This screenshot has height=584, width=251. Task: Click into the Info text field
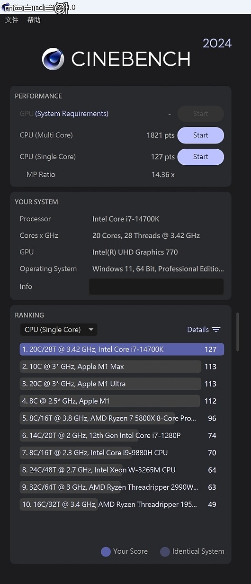[156, 287]
